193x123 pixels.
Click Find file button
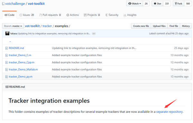click(x=174, y=26)
